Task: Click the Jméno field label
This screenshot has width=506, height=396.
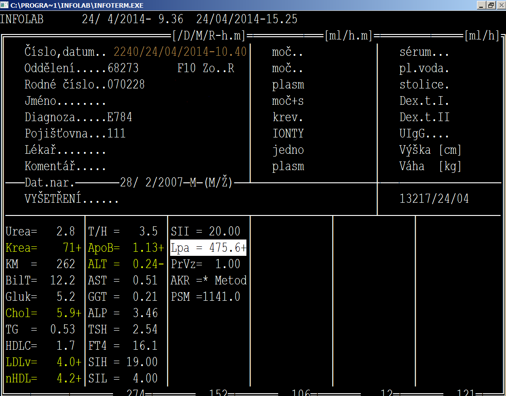Action: pos(65,101)
